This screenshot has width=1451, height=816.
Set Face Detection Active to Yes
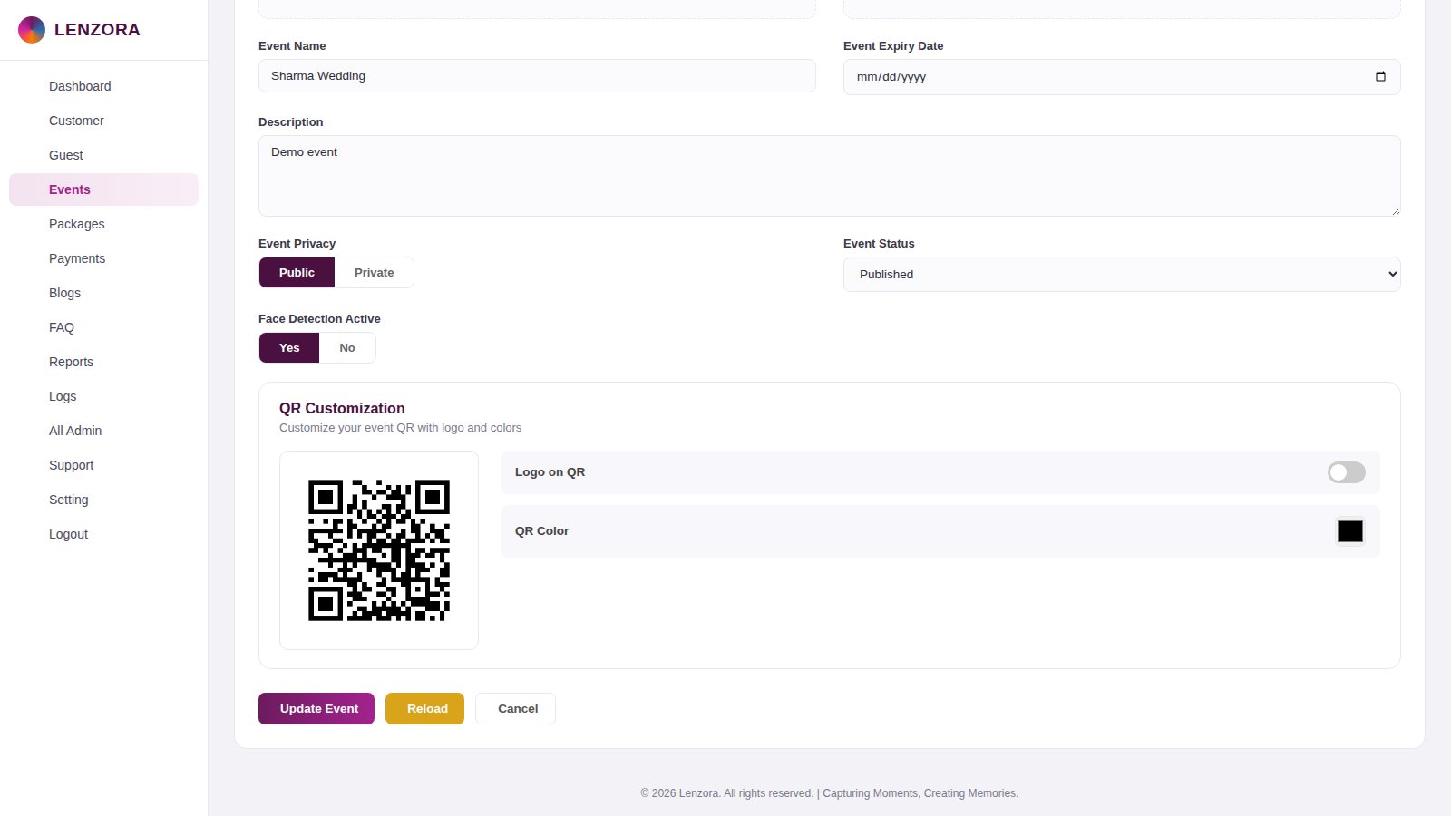[x=289, y=348]
